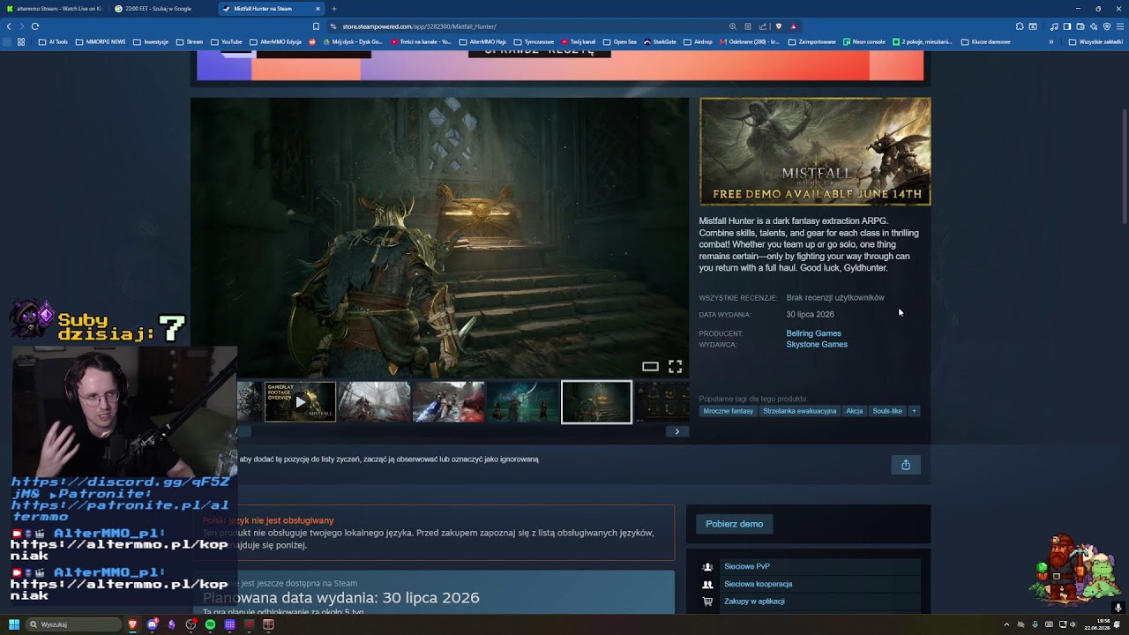Open the Brave Rewards triangle icon
The width and height of the screenshot is (1129, 635).
pyautogui.click(x=793, y=26)
